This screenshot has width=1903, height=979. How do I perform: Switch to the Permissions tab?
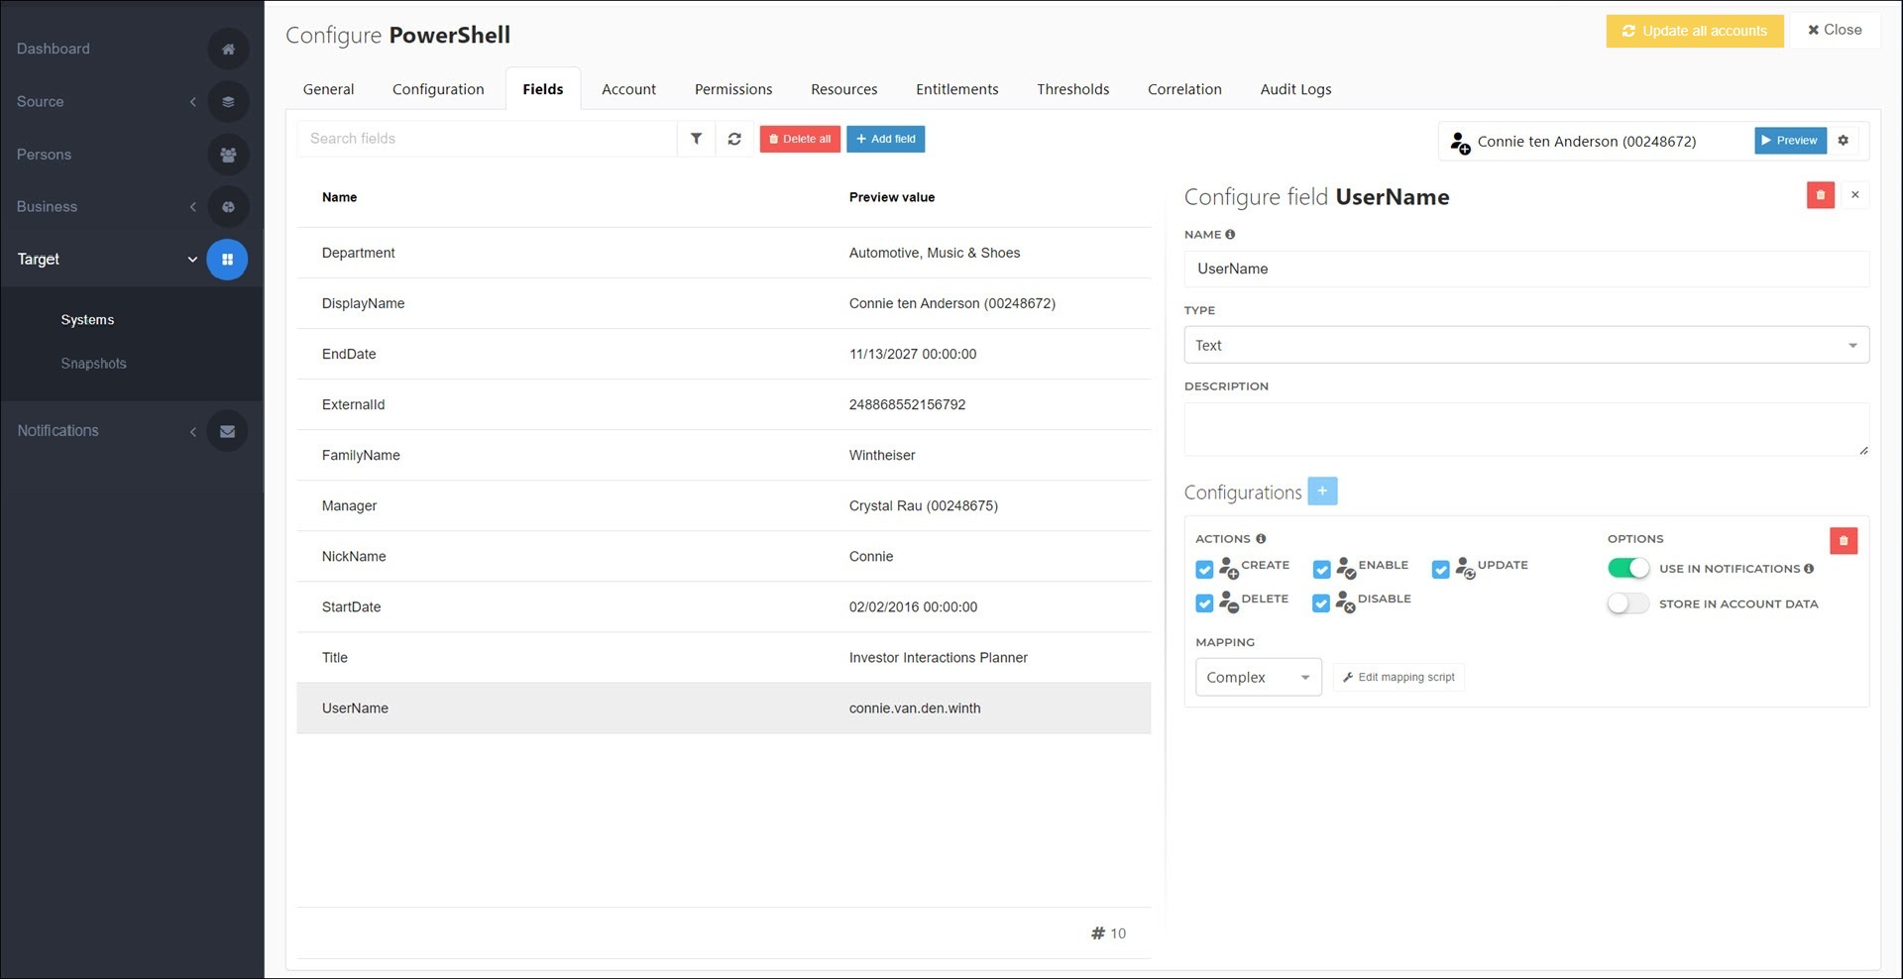pyautogui.click(x=733, y=89)
